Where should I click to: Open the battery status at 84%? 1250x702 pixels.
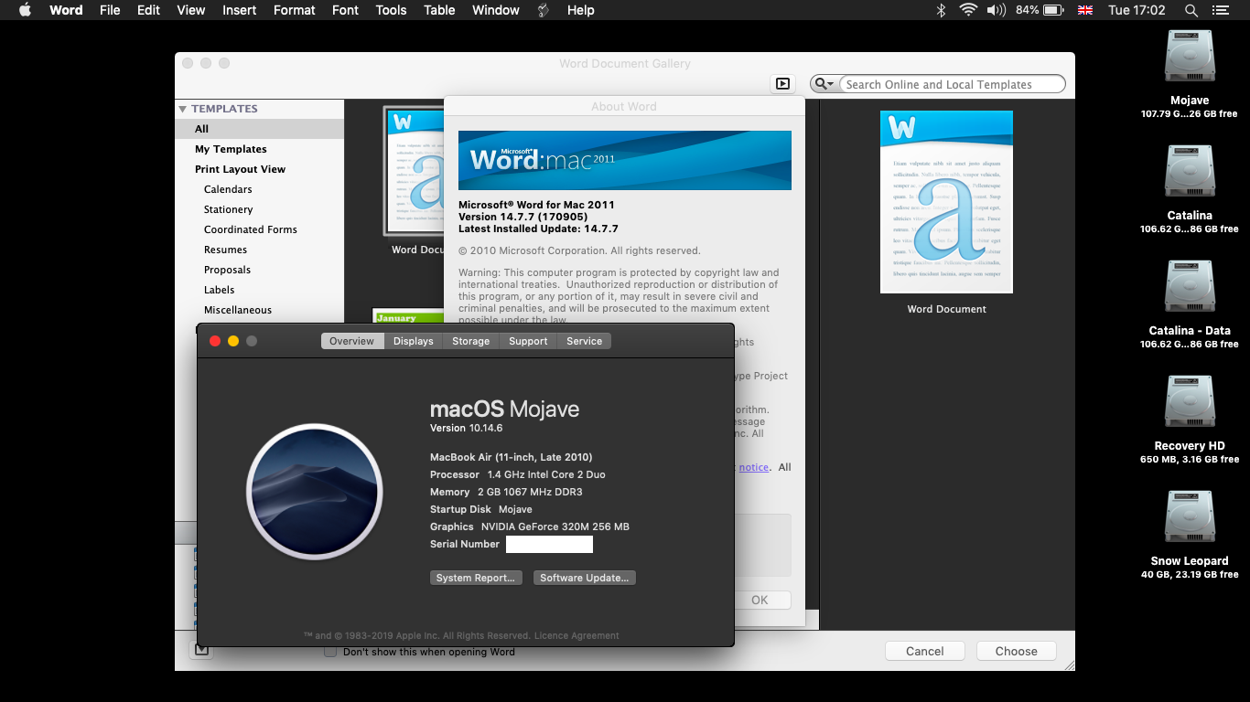click(1039, 10)
